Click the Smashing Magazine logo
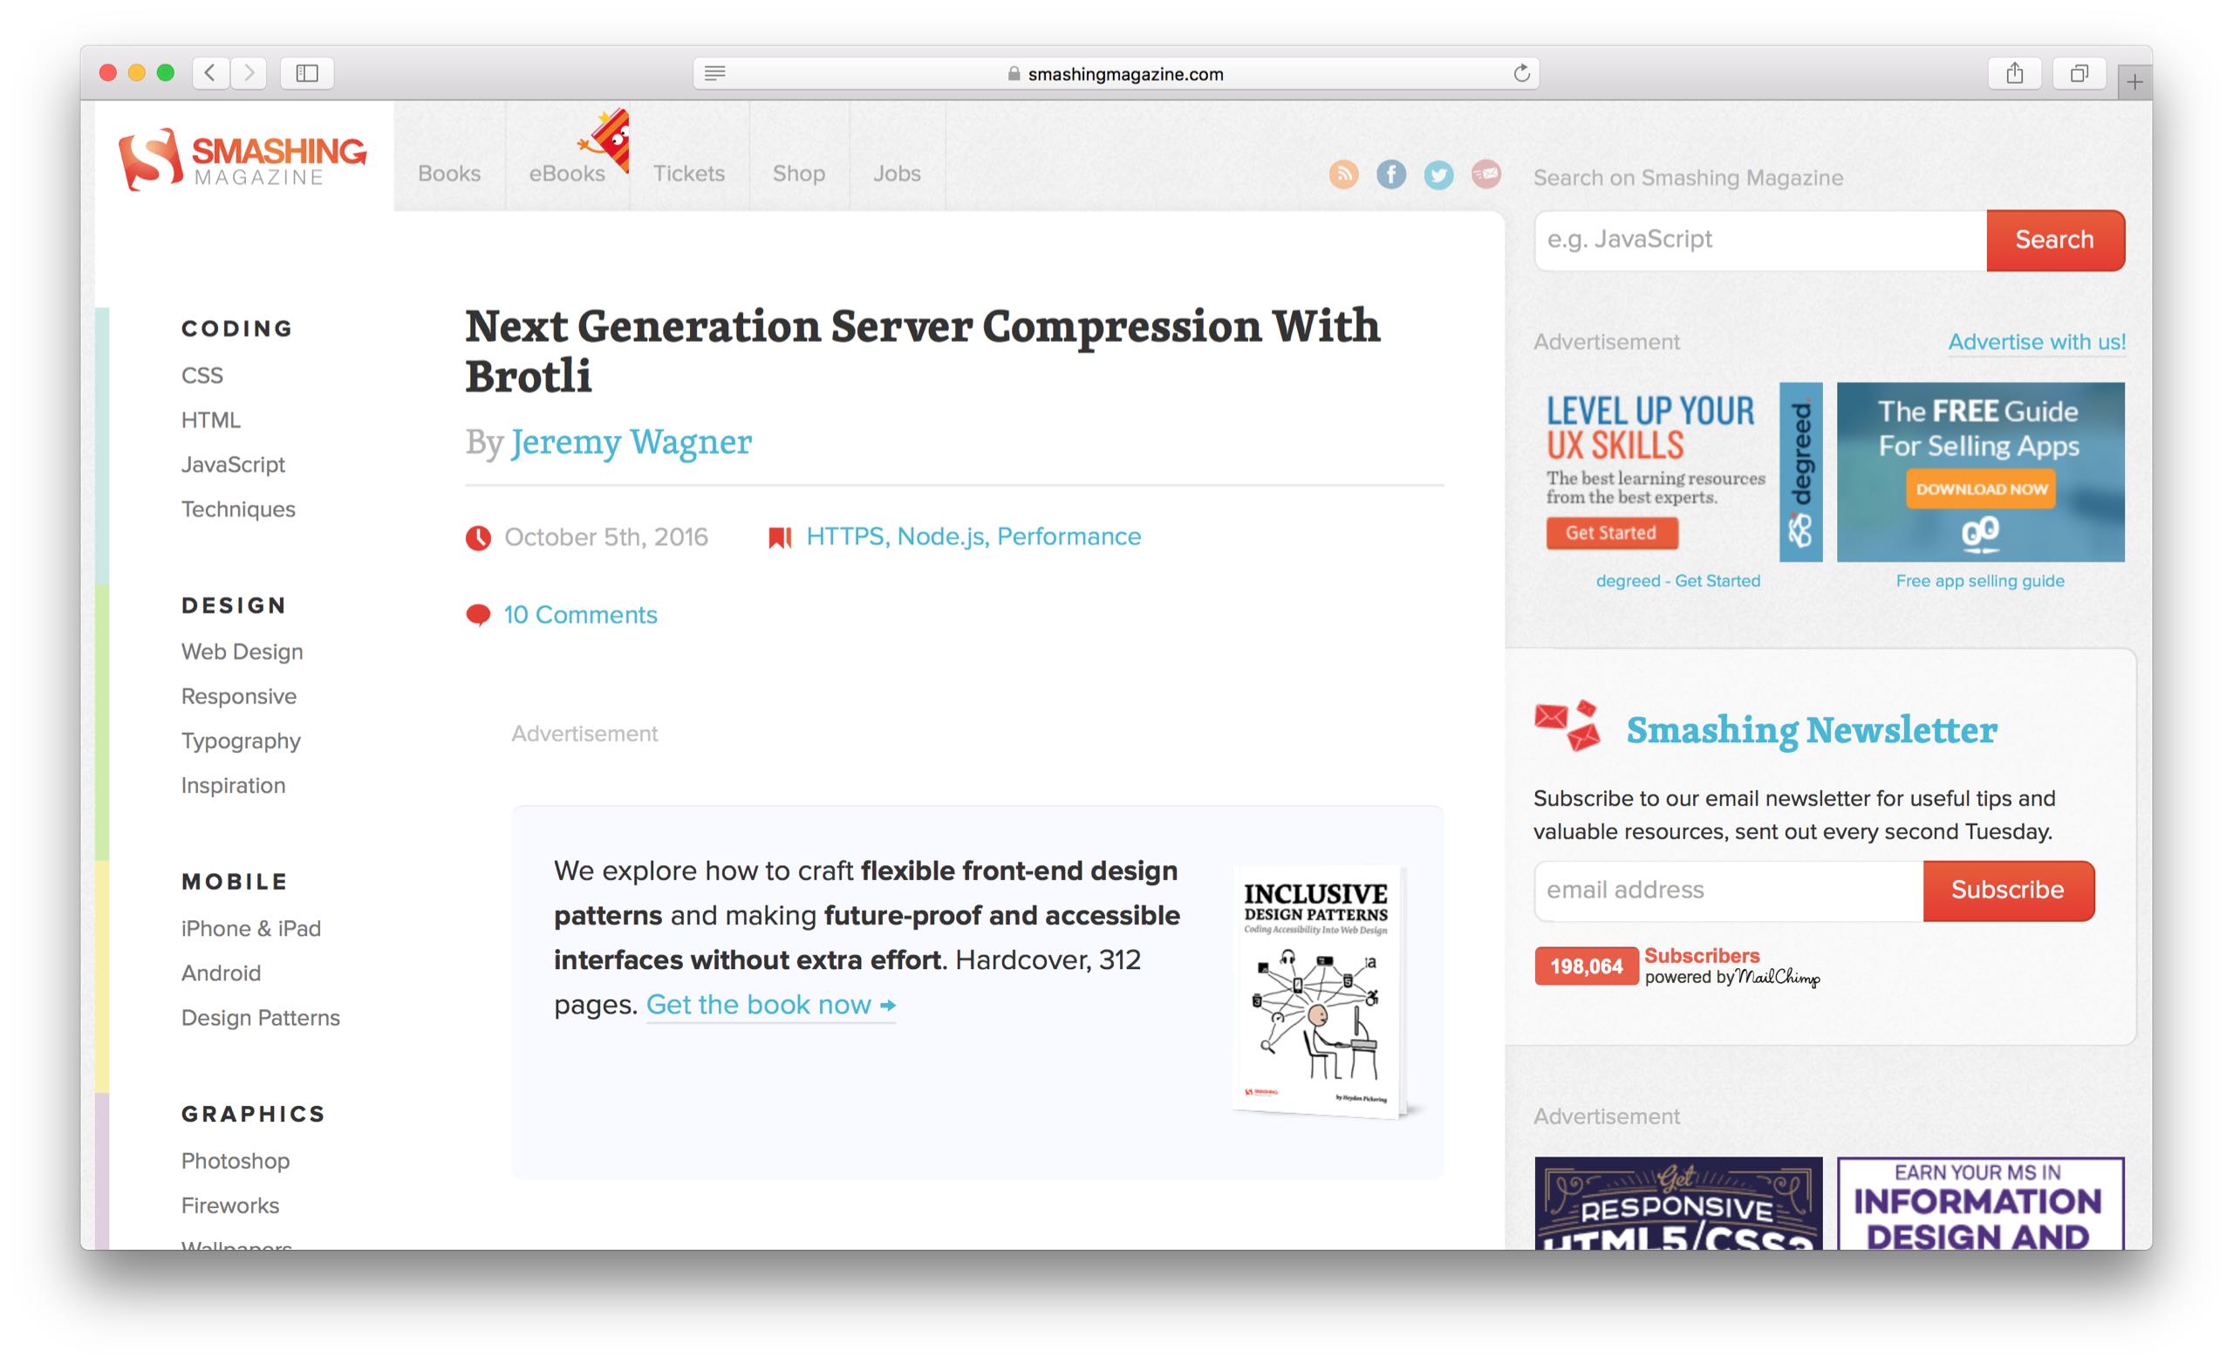This screenshot has height=1365, width=2233. (242, 160)
